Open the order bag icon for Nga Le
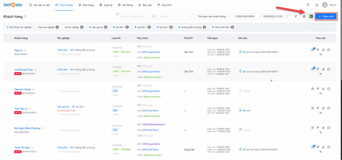 pos(313,50)
